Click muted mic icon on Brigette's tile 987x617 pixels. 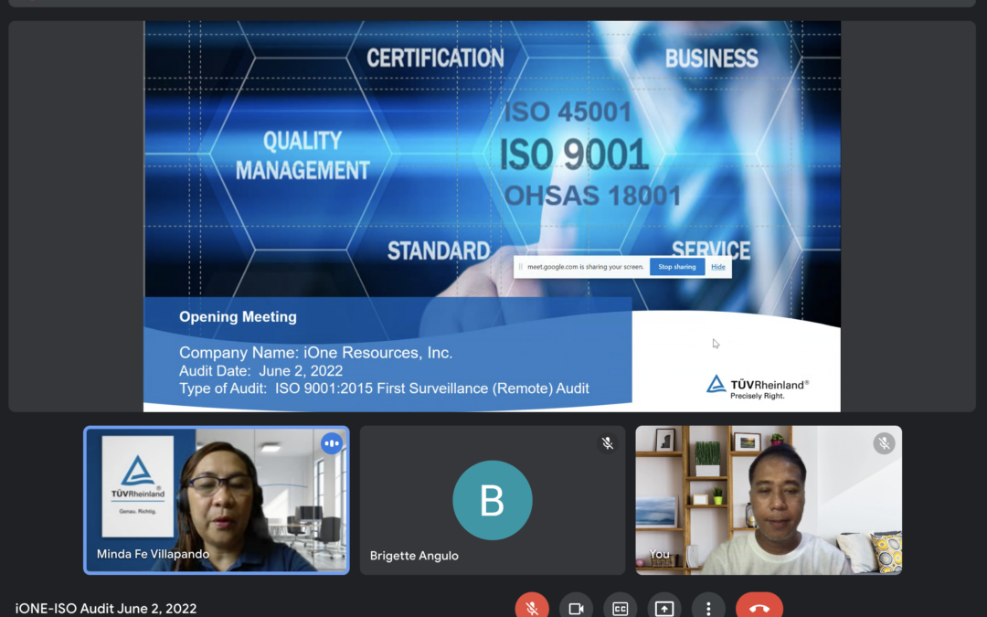pyautogui.click(x=608, y=443)
